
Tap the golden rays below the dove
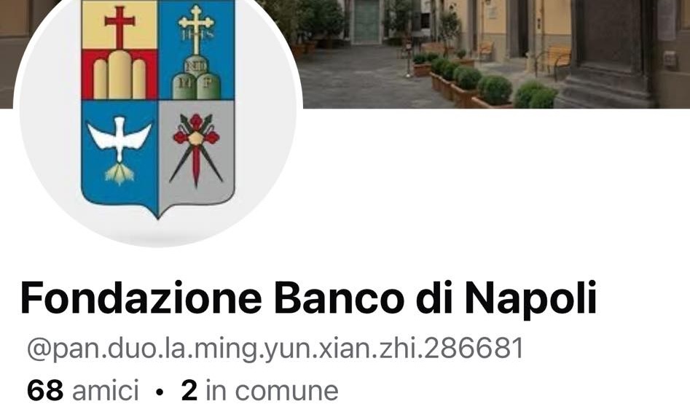coord(119,173)
